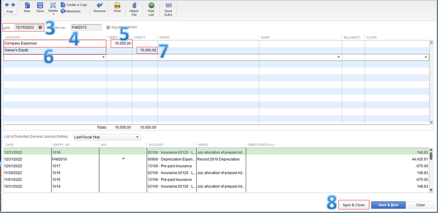Attach File to the entry

coord(134,9)
